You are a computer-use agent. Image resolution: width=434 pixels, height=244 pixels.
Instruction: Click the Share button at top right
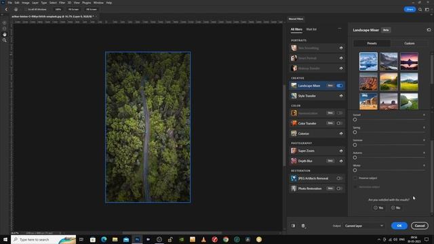(x=410, y=9)
